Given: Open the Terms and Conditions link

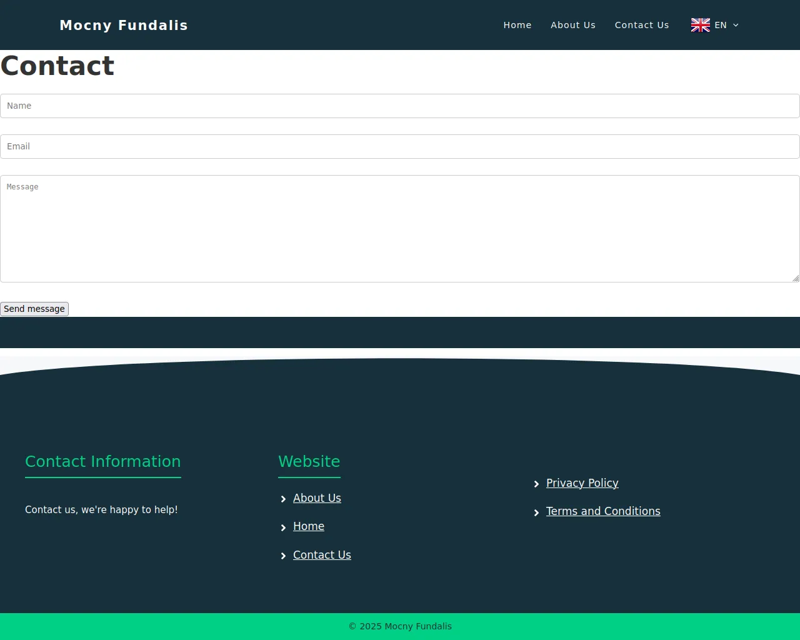Looking at the screenshot, I should 602,511.
